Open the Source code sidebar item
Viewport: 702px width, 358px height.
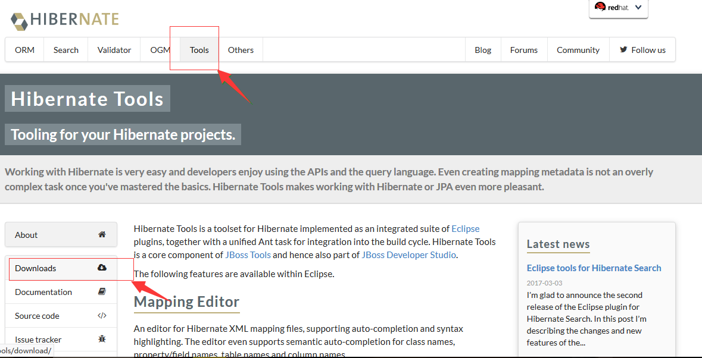(x=61, y=316)
